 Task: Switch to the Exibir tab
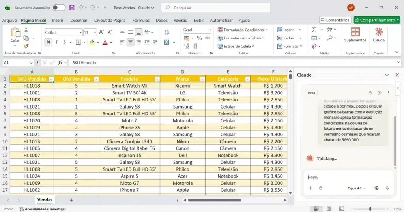pyautogui.click(x=199, y=20)
